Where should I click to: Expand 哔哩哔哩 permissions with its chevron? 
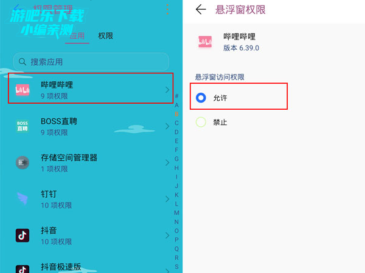(167, 90)
